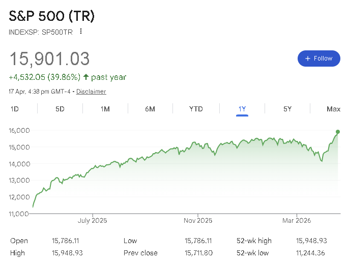Click the 17 Apr, 4:38 pm timestamp

tap(40, 92)
